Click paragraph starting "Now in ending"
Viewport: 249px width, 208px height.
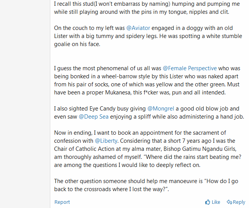coord(148,149)
